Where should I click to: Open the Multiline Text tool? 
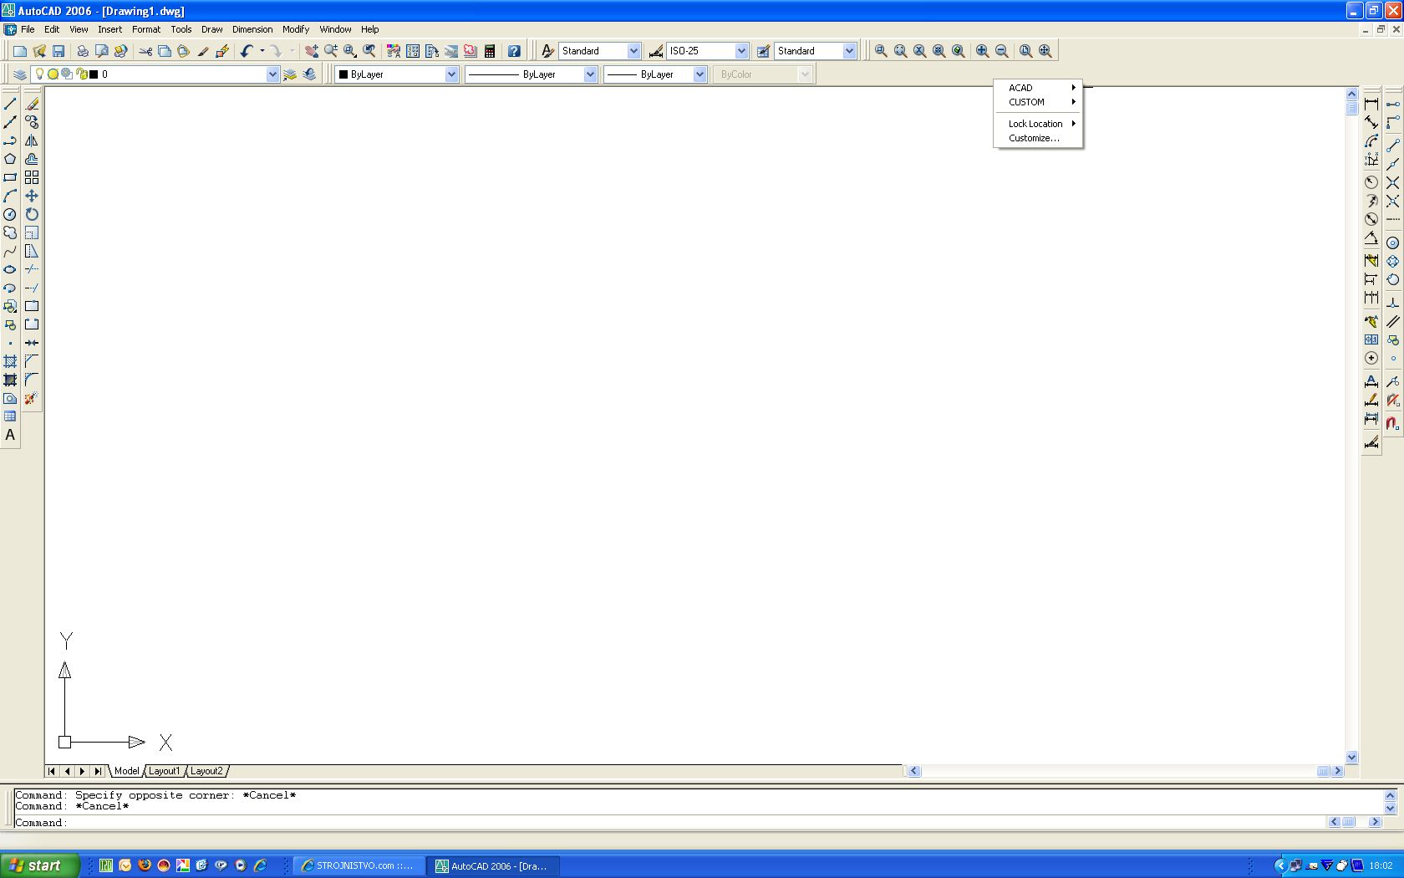(x=10, y=435)
